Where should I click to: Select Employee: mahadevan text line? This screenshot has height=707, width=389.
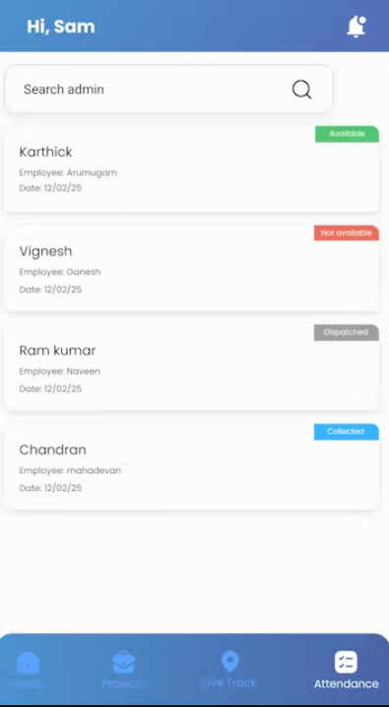pos(70,470)
